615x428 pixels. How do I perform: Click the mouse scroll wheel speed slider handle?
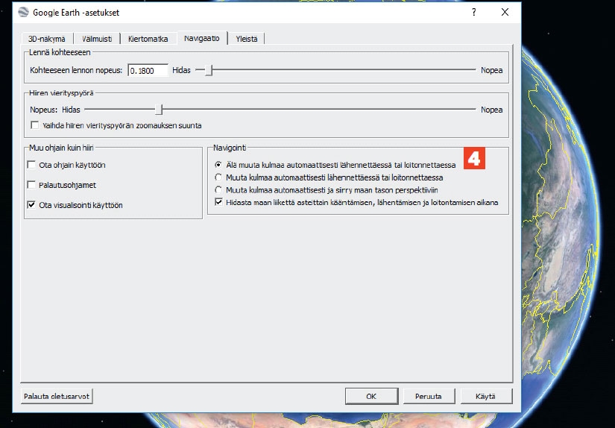tap(158, 110)
